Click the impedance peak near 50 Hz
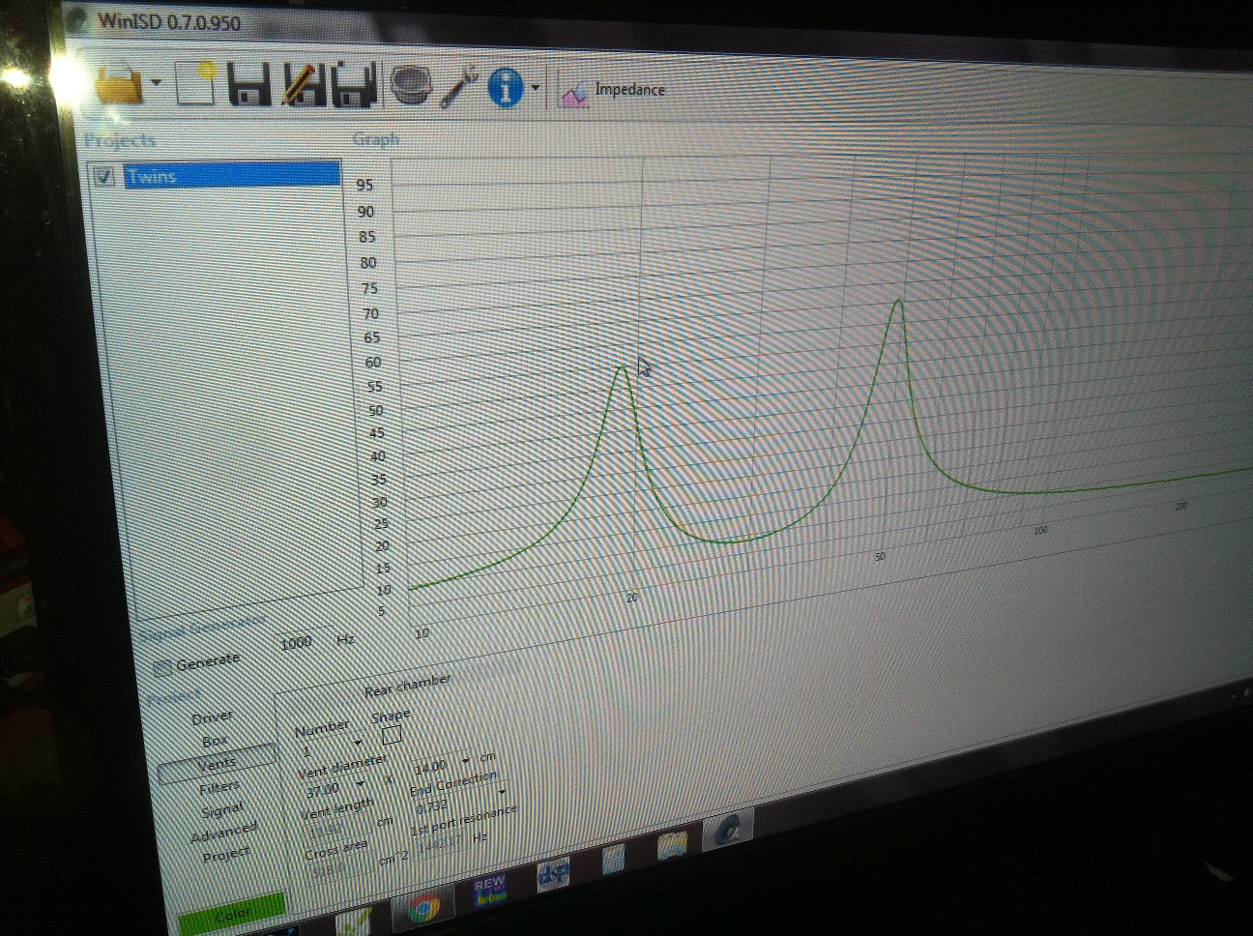Image resolution: width=1253 pixels, height=936 pixels. [899, 303]
